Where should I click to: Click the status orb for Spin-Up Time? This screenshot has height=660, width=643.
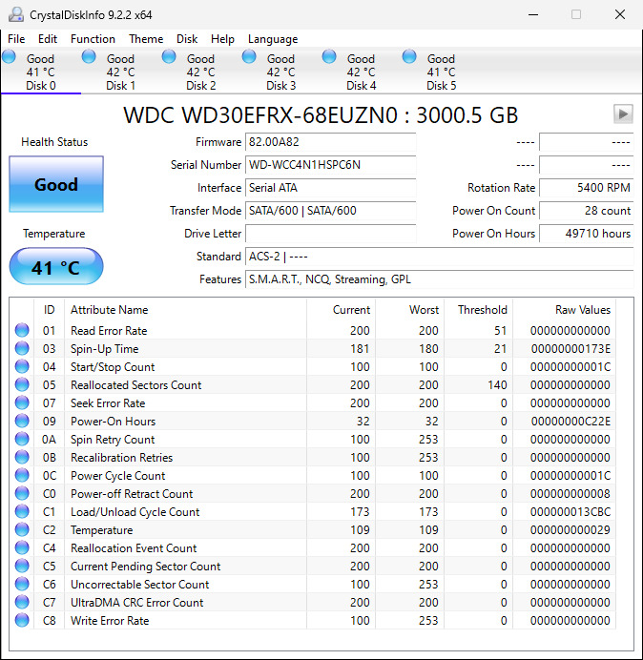22,348
